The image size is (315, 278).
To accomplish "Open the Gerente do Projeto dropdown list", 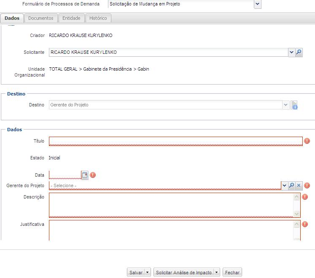I will [284, 185].
